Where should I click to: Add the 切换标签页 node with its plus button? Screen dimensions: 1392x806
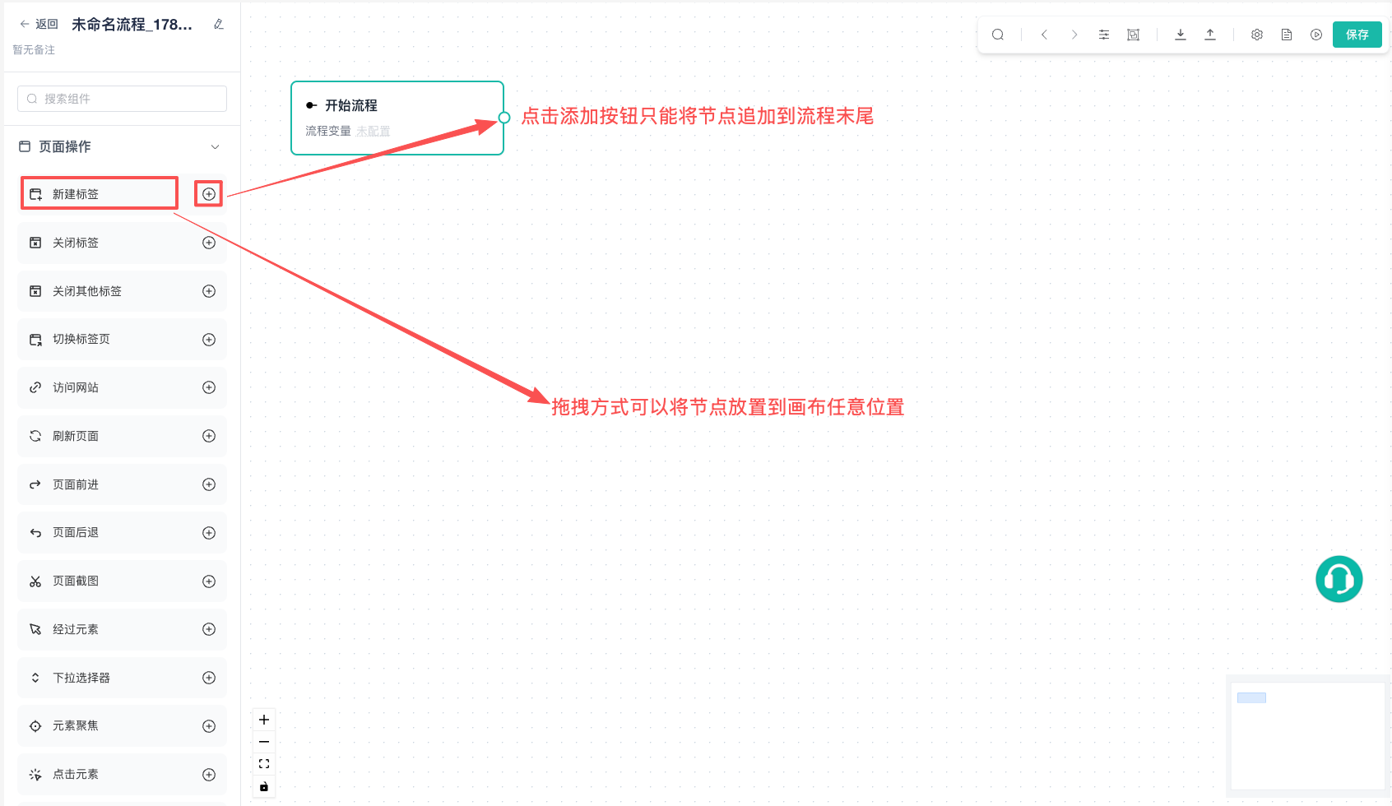coord(209,340)
